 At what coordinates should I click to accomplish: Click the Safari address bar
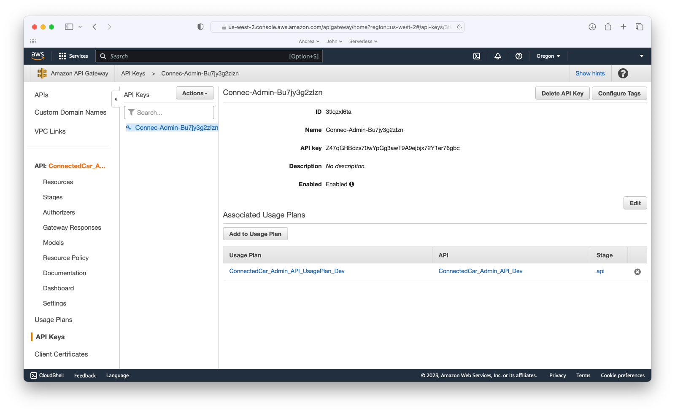click(x=337, y=27)
